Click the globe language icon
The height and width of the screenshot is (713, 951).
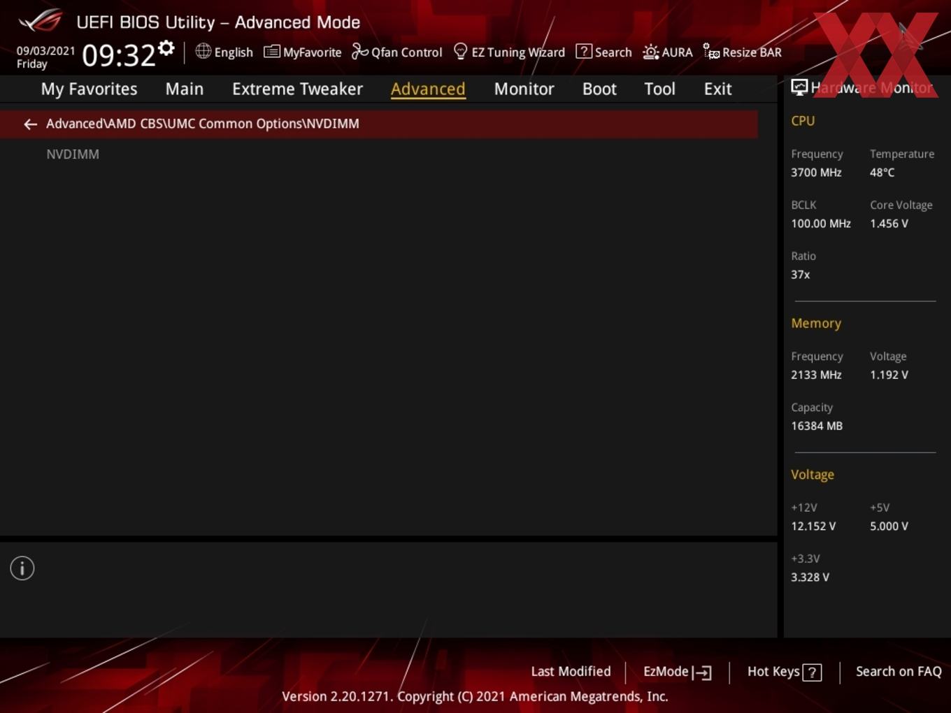pyautogui.click(x=203, y=51)
